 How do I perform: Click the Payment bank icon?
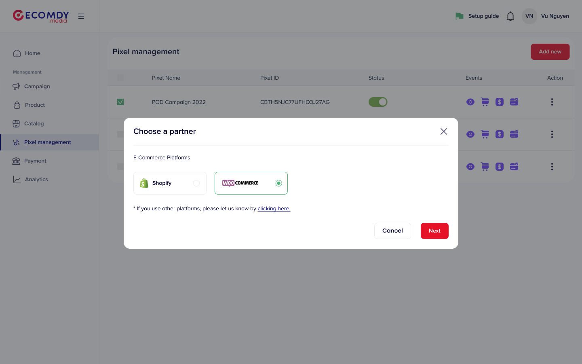16,161
